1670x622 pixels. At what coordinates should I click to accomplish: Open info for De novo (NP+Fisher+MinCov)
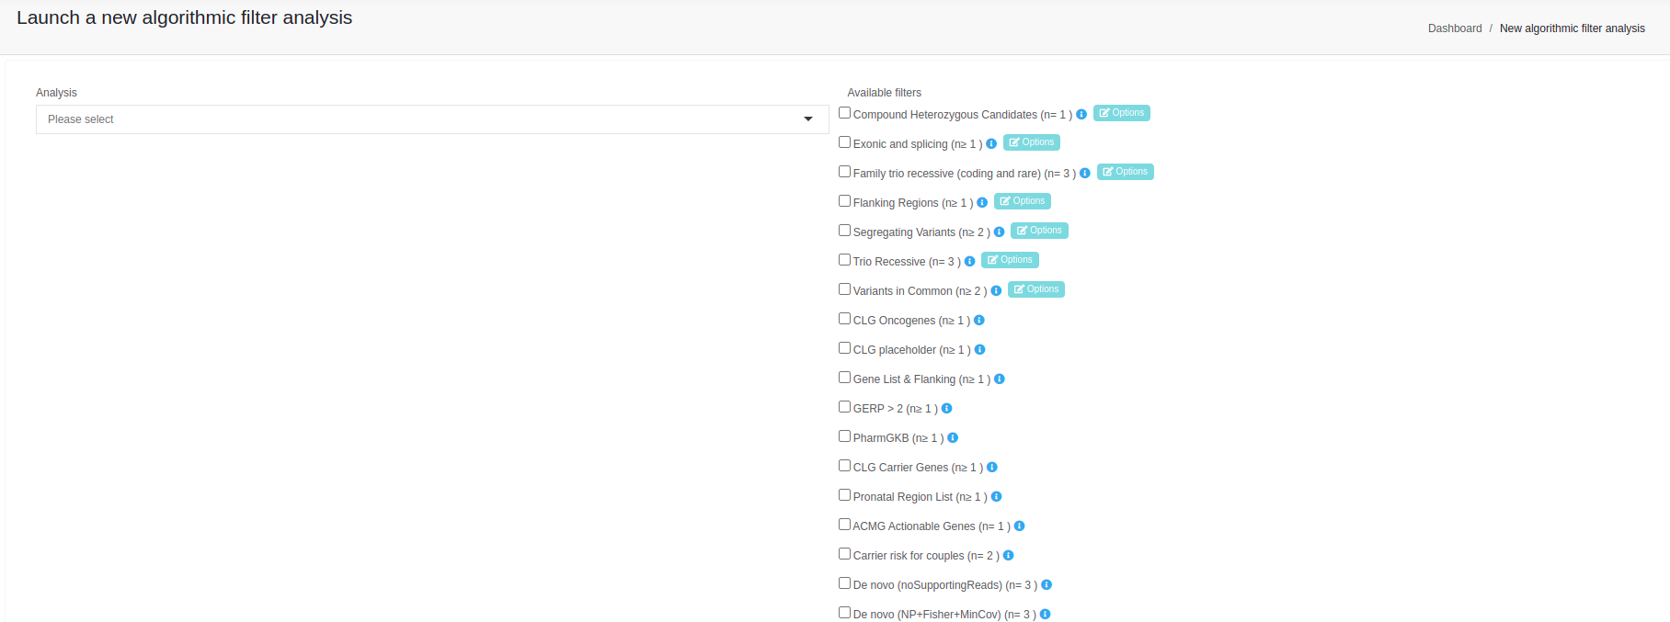point(1045,615)
